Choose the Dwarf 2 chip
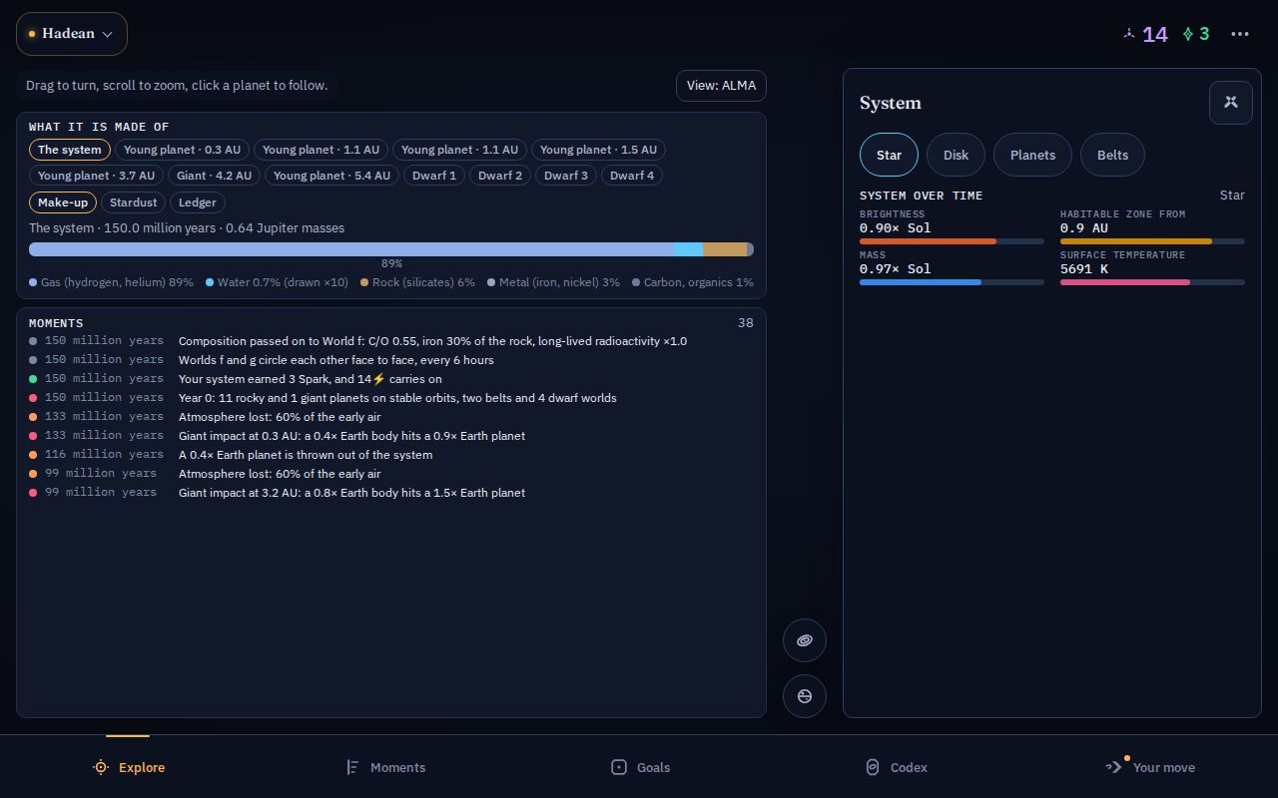Image resolution: width=1278 pixels, height=798 pixels. point(500,176)
